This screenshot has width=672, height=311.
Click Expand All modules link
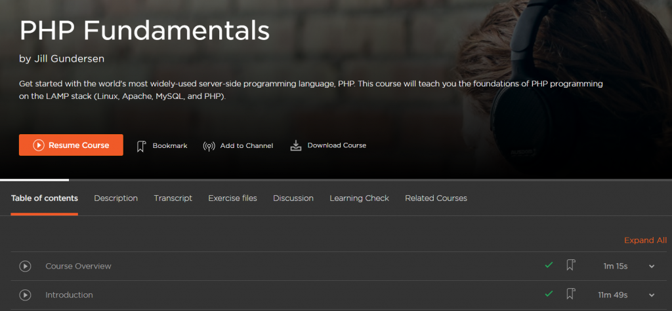click(645, 240)
